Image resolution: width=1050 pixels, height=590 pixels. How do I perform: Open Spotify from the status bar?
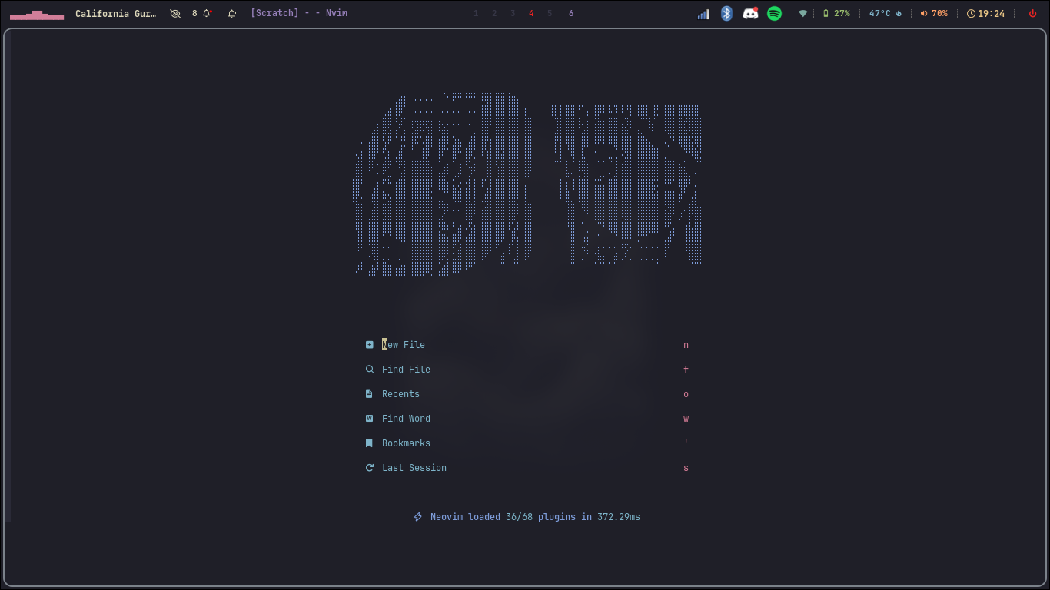pos(774,13)
